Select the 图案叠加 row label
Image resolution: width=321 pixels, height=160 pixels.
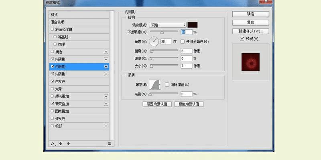[x=62, y=111]
